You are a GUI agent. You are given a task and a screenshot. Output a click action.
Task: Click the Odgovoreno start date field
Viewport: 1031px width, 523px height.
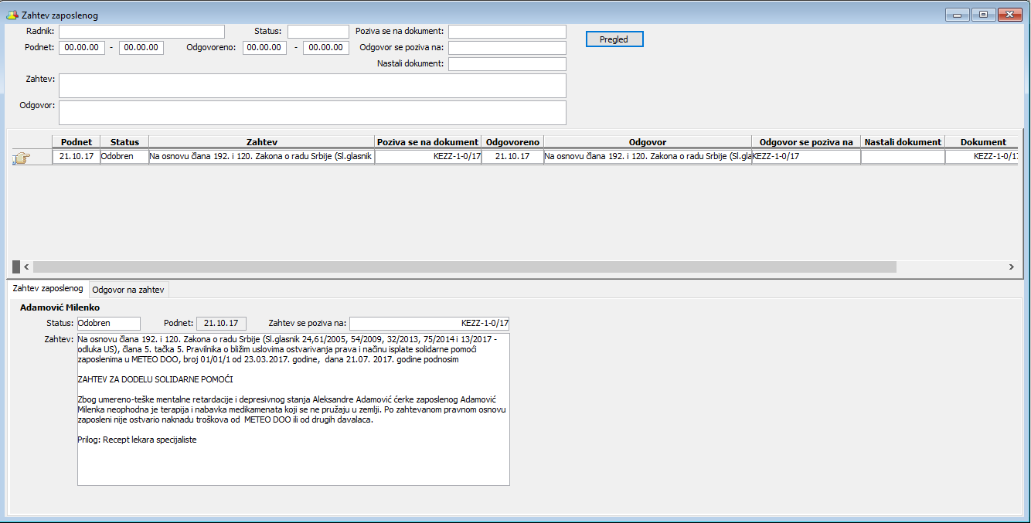coord(266,48)
